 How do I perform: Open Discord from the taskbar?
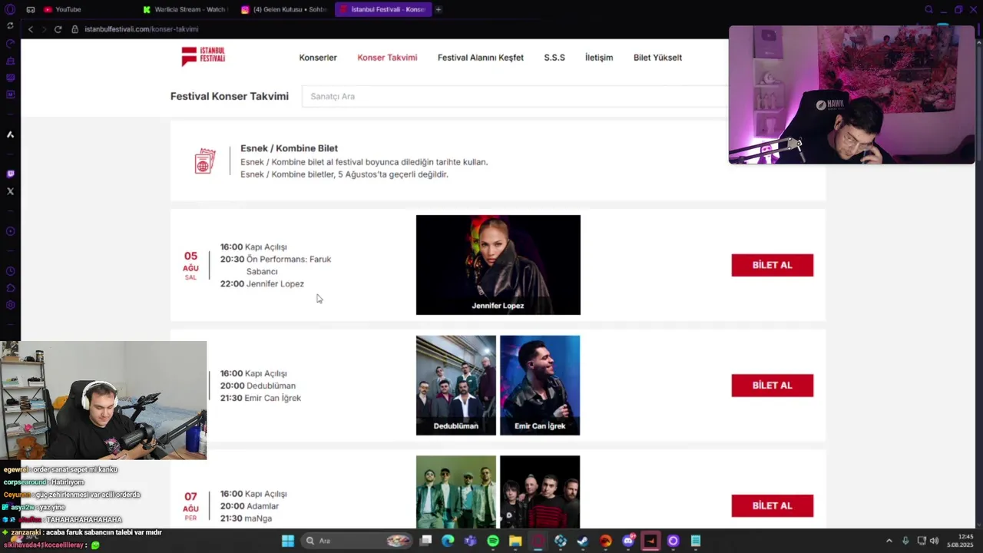click(628, 541)
